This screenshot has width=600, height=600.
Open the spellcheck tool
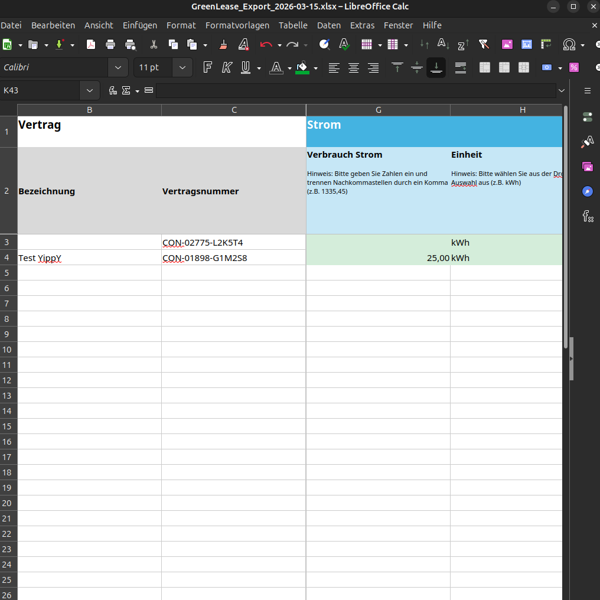pyautogui.click(x=344, y=44)
